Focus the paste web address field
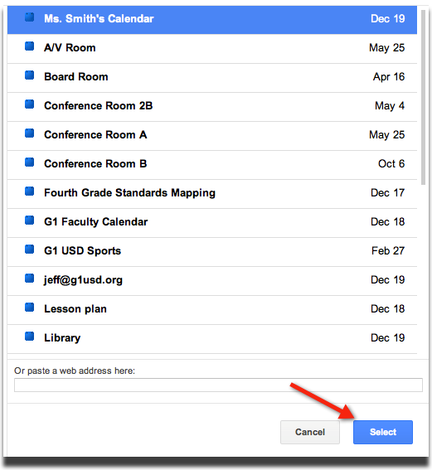 [x=218, y=385]
